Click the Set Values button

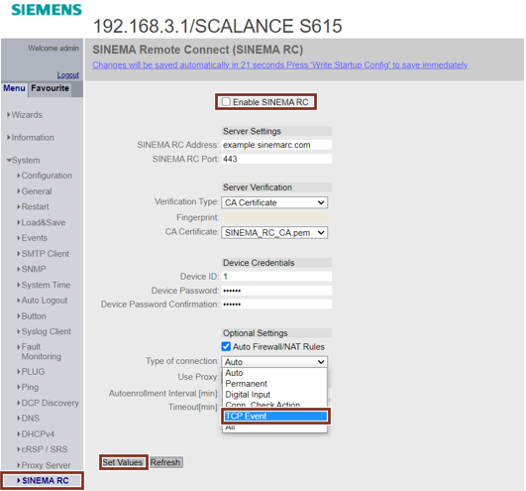[123, 462]
